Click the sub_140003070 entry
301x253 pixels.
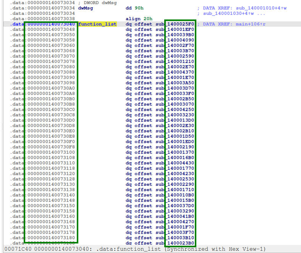click(x=175, y=104)
